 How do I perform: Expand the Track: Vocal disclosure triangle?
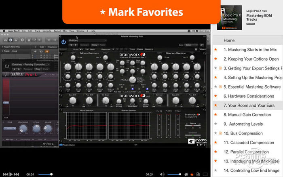pyautogui.click(x=2, y=51)
